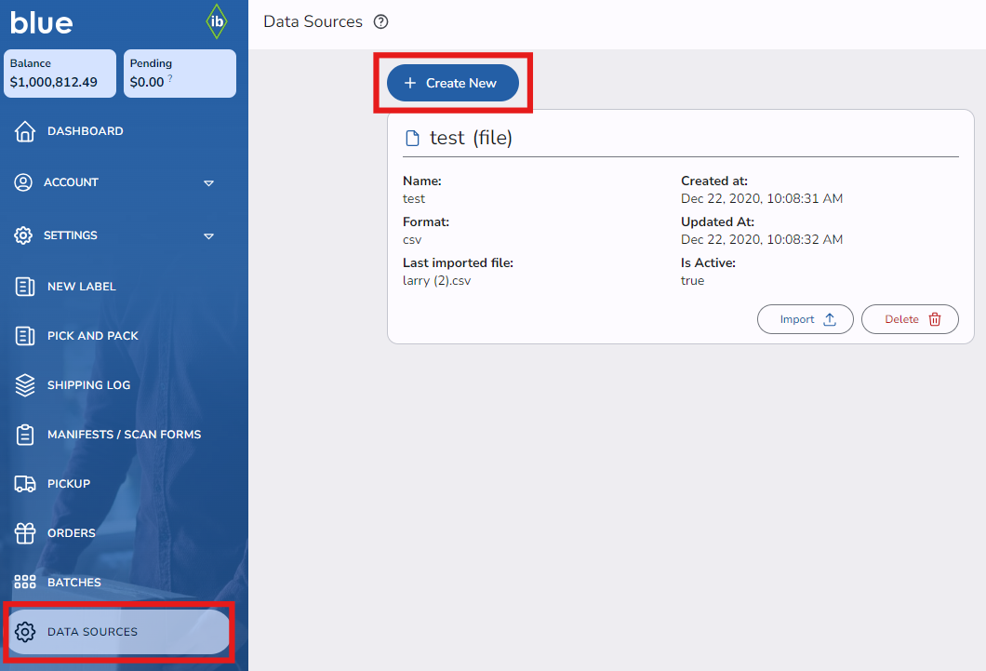Image resolution: width=986 pixels, height=671 pixels.
Task: Click the Shipping Log layers icon
Action: tap(25, 385)
